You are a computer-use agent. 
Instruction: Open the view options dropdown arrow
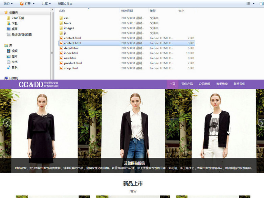pos(254,3)
